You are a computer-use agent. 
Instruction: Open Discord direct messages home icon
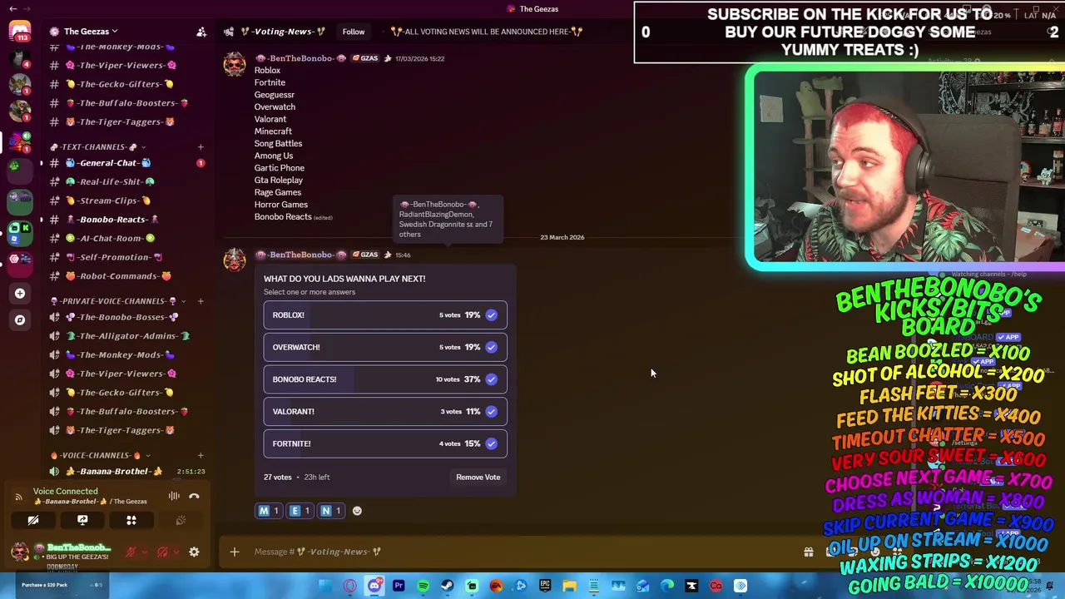coord(20,31)
